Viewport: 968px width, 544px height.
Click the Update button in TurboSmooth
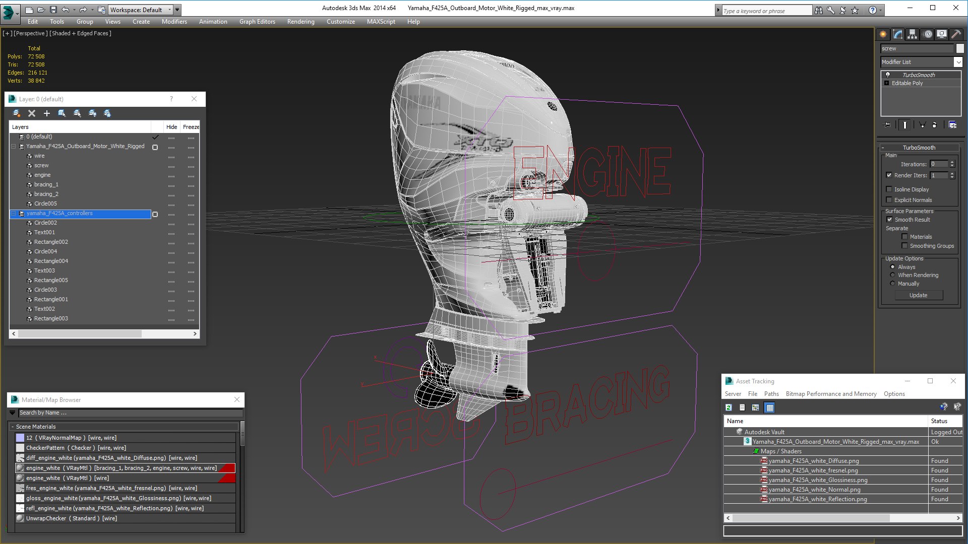pos(918,295)
